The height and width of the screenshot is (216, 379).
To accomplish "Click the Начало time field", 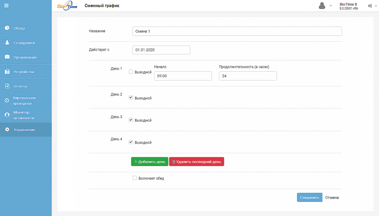I will [183, 76].
